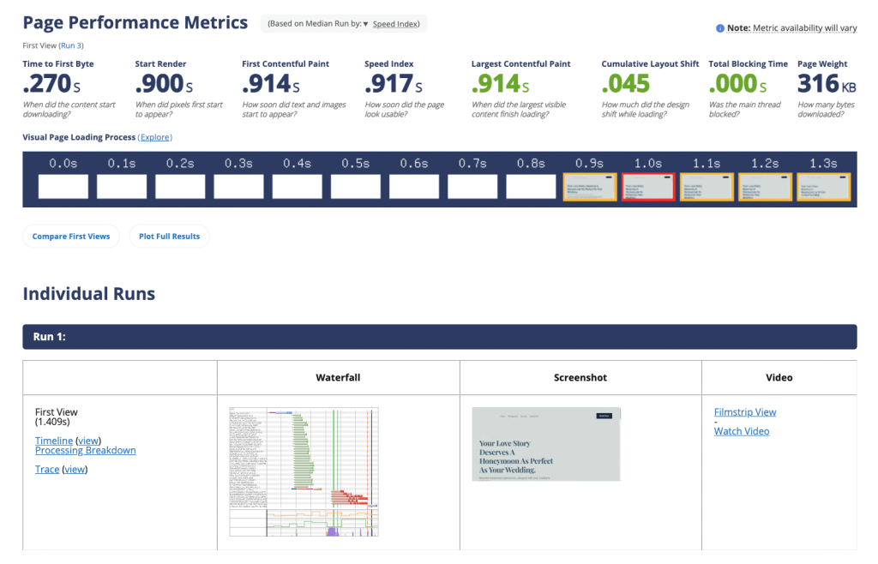Click the Watch Video link
This screenshot has height=564, width=878.
(x=742, y=431)
